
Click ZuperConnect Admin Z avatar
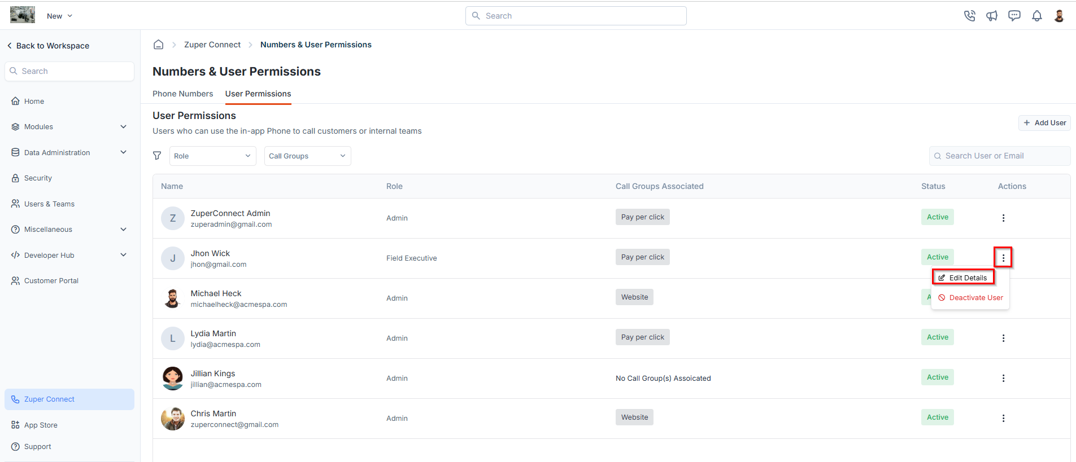(x=173, y=218)
